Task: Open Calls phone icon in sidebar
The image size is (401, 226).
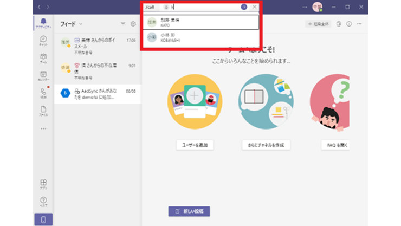Action: 43,93
